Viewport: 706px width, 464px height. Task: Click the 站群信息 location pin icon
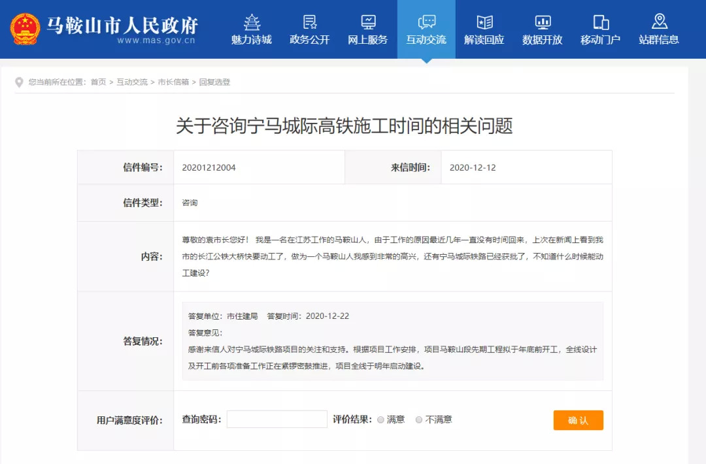[659, 22]
